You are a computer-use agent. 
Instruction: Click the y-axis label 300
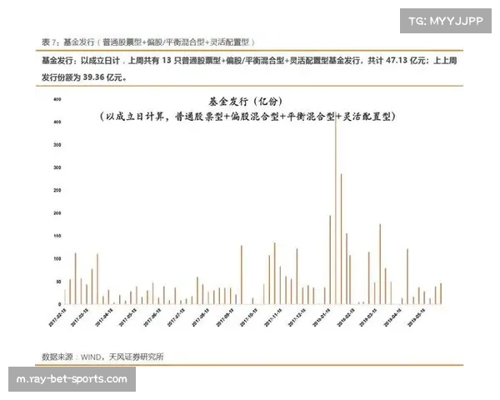coord(57,167)
